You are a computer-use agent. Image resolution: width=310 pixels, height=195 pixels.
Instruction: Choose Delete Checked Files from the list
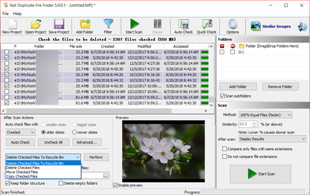tap(43, 168)
